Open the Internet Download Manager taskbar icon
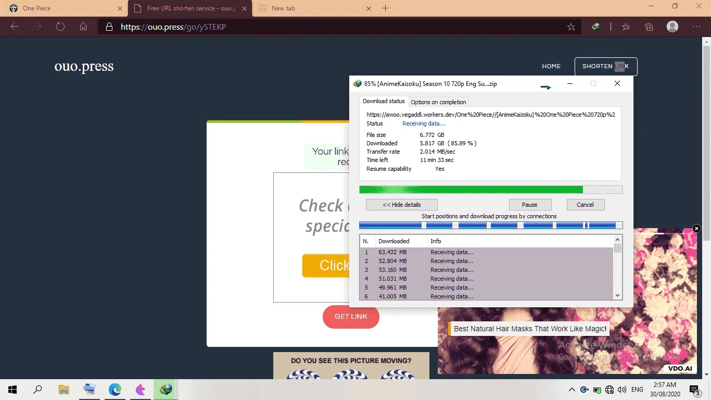The height and width of the screenshot is (400, 711). [166, 390]
